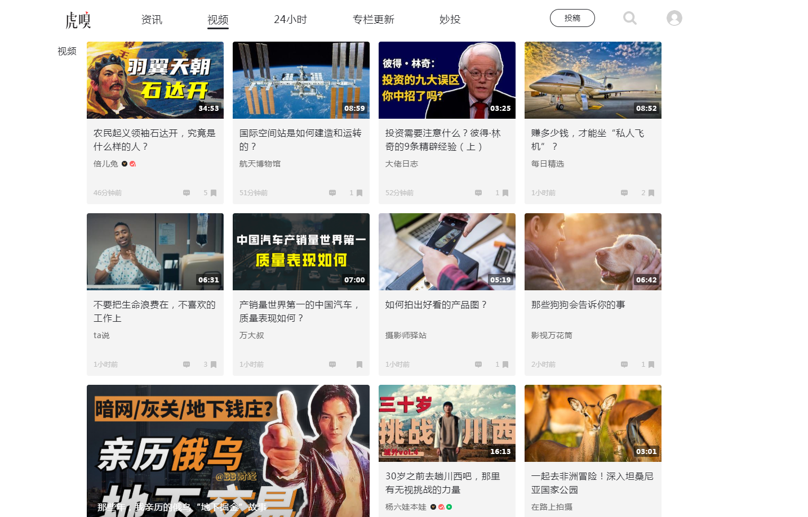Click comment icon on 国际空间站 card
Viewport: 808px width, 517px height.
tap(332, 193)
